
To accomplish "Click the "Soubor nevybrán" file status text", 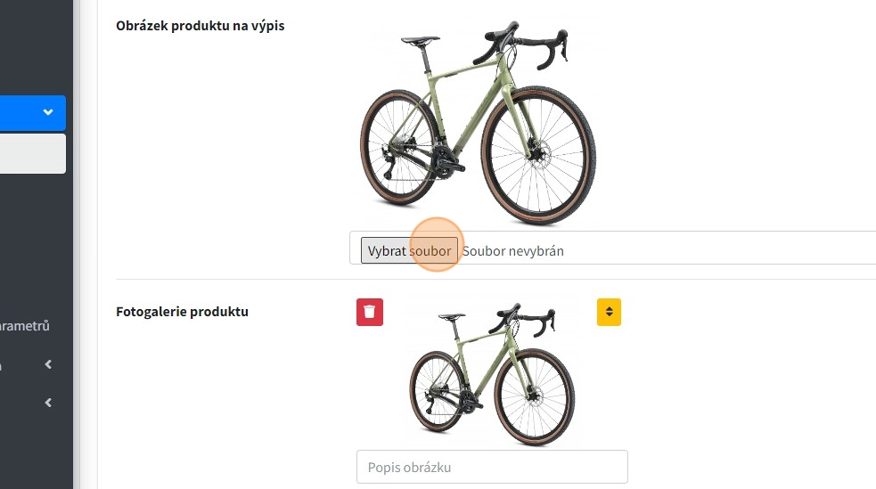I will point(513,251).
